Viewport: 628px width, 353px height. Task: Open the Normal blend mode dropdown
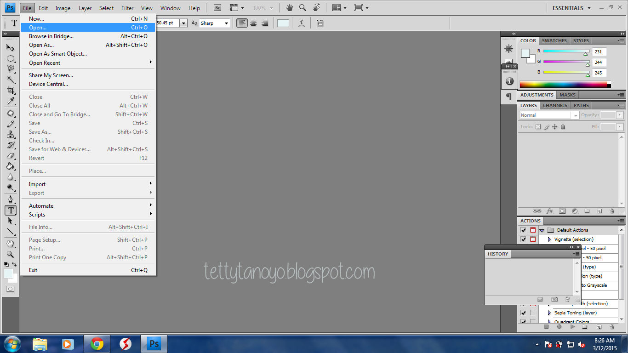(x=549, y=115)
